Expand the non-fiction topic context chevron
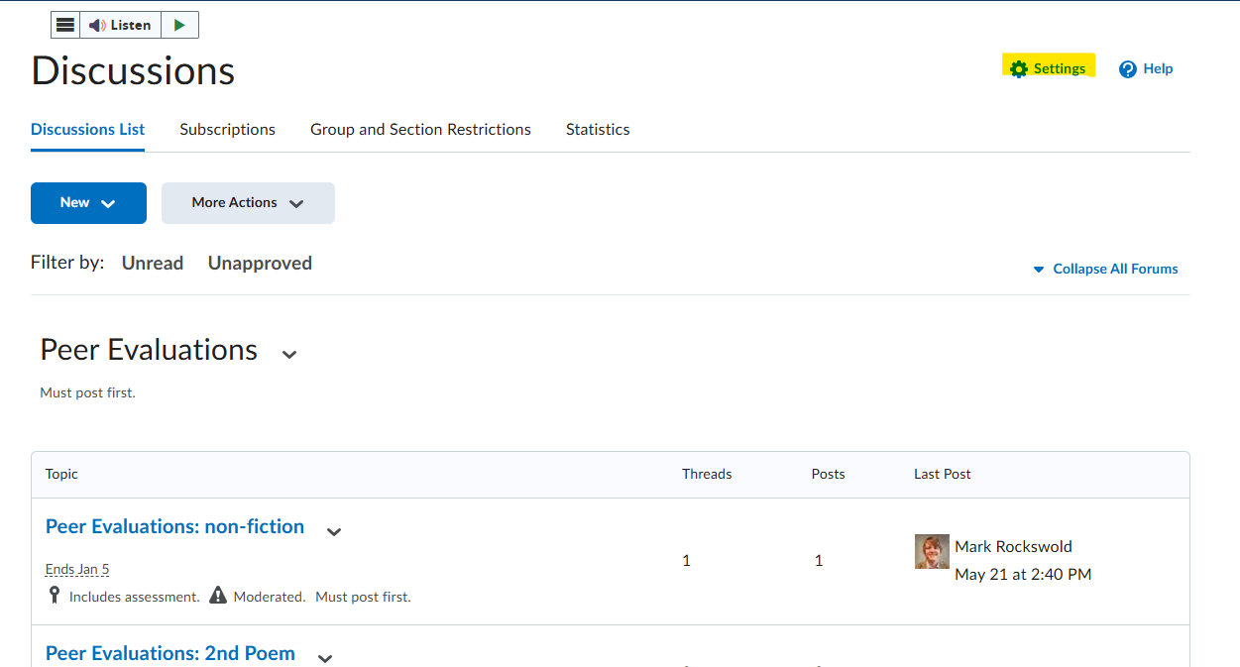1240x667 pixels. [334, 531]
